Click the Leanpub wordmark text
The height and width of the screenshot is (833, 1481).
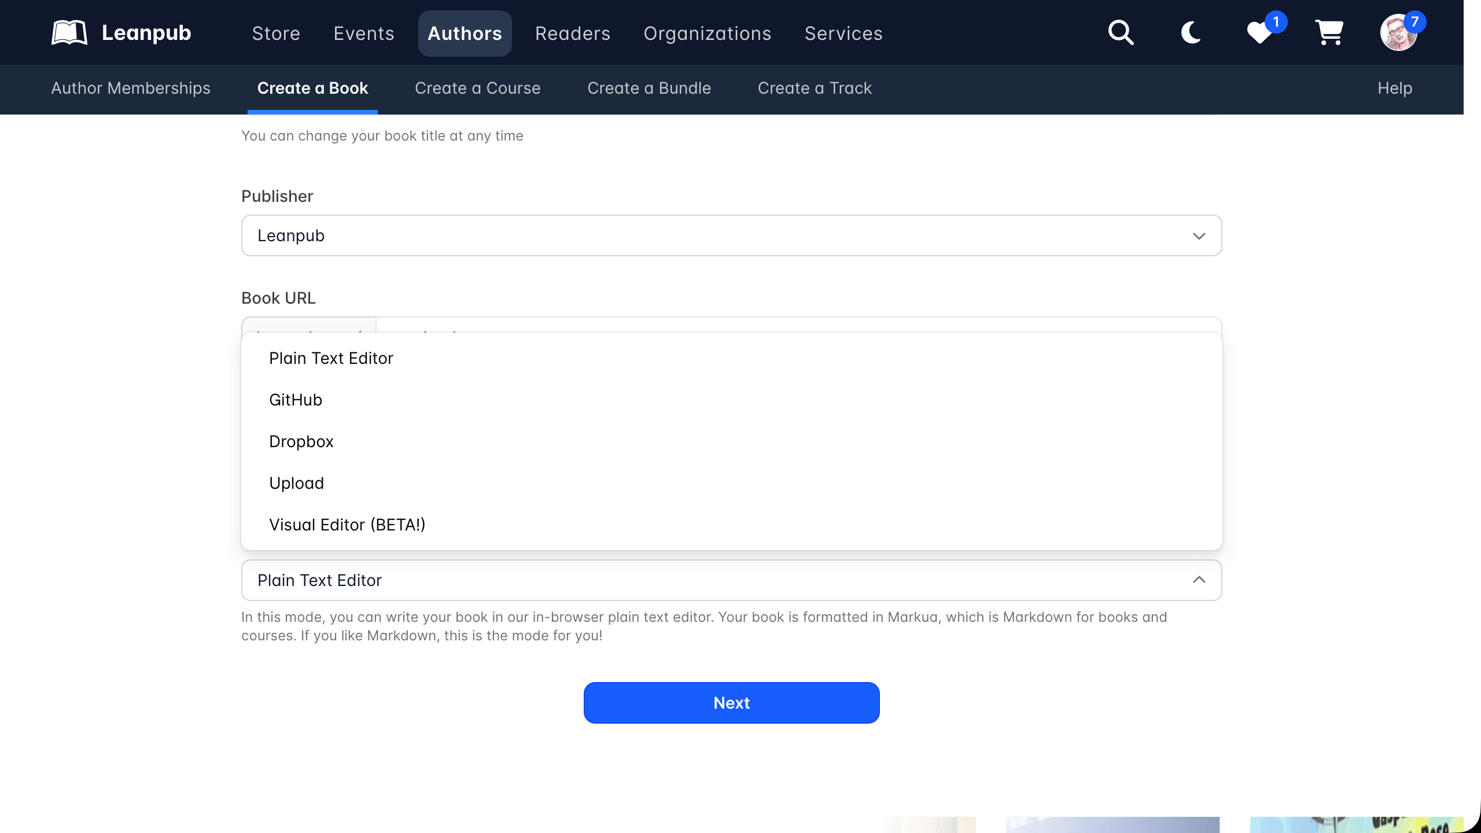click(146, 33)
